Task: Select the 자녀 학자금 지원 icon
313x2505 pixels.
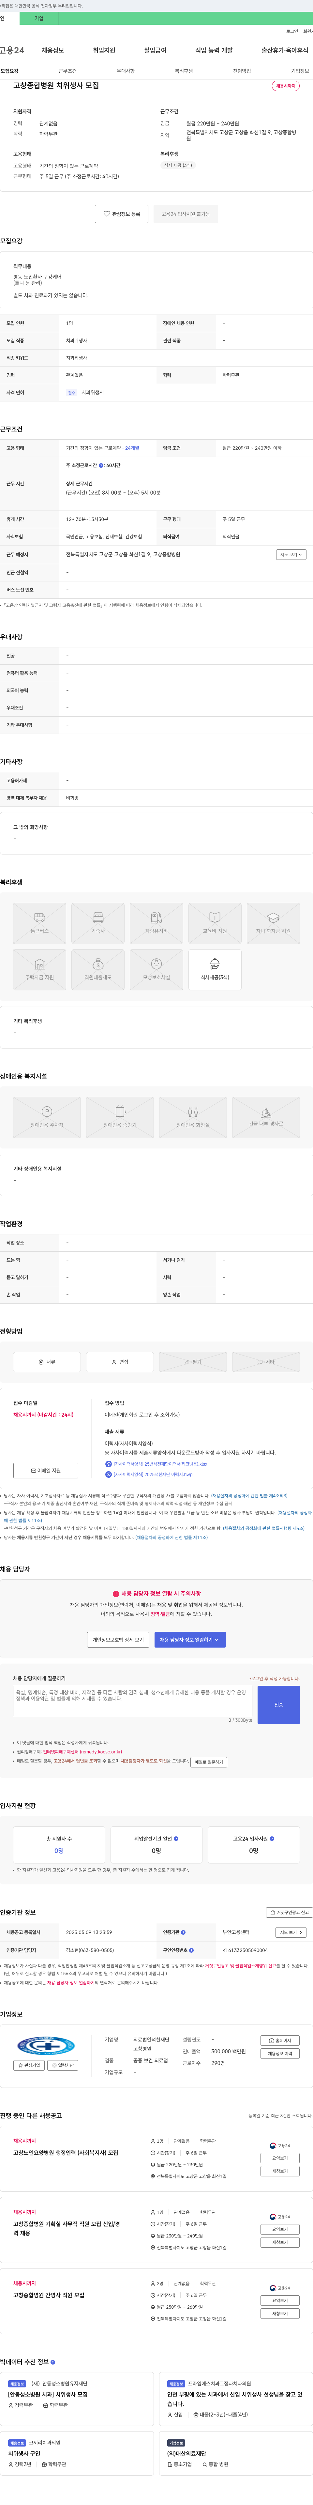Action: [273, 923]
